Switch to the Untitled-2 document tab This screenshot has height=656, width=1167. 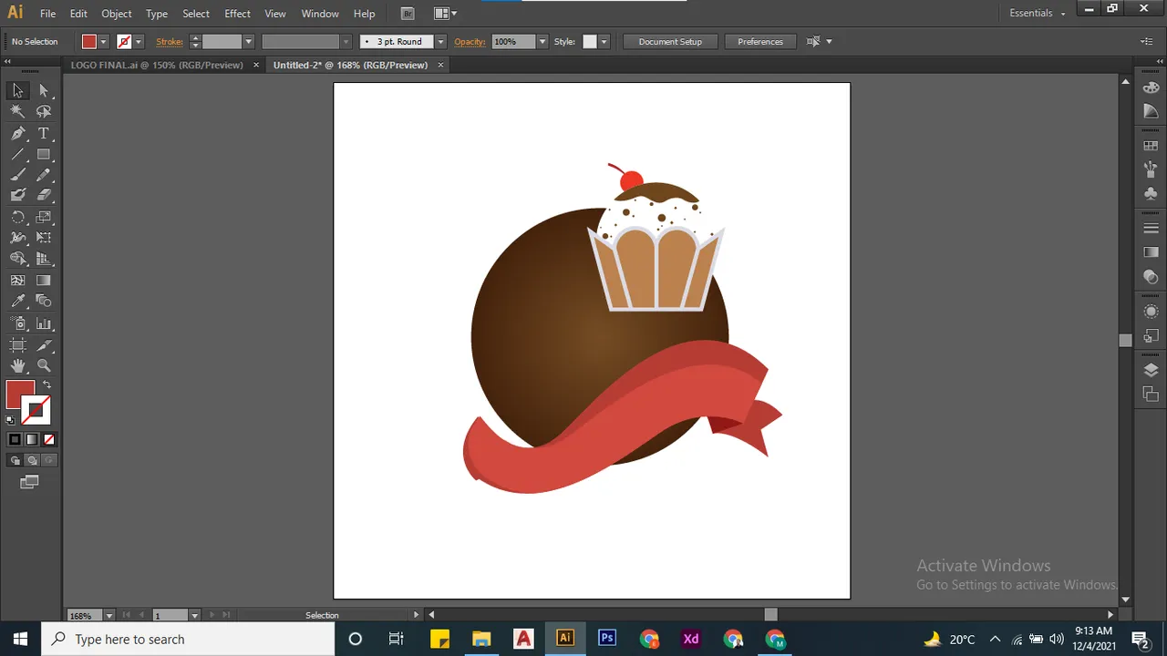(350, 65)
